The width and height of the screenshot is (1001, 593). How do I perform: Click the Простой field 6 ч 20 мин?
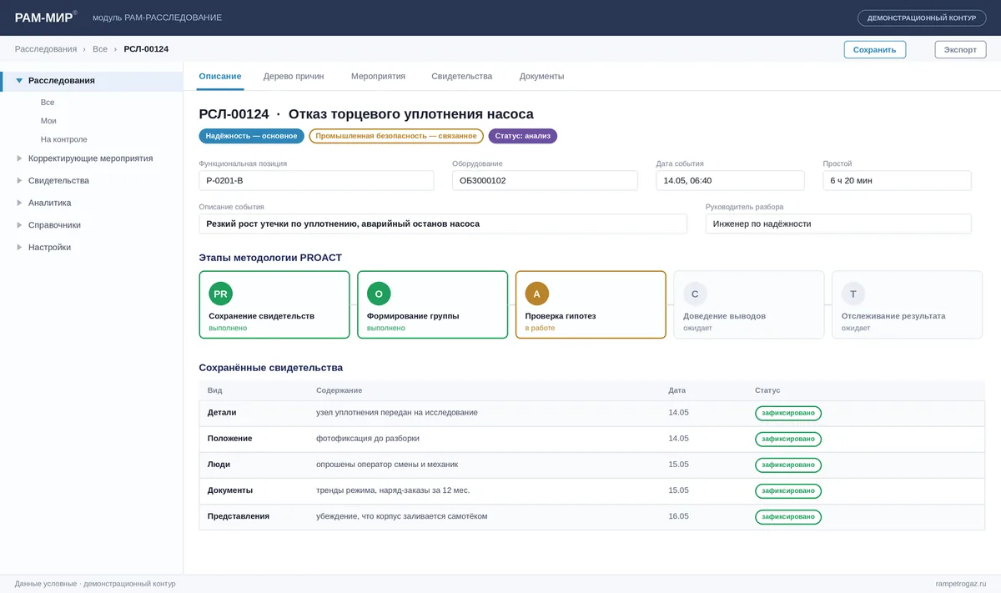click(897, 180)
